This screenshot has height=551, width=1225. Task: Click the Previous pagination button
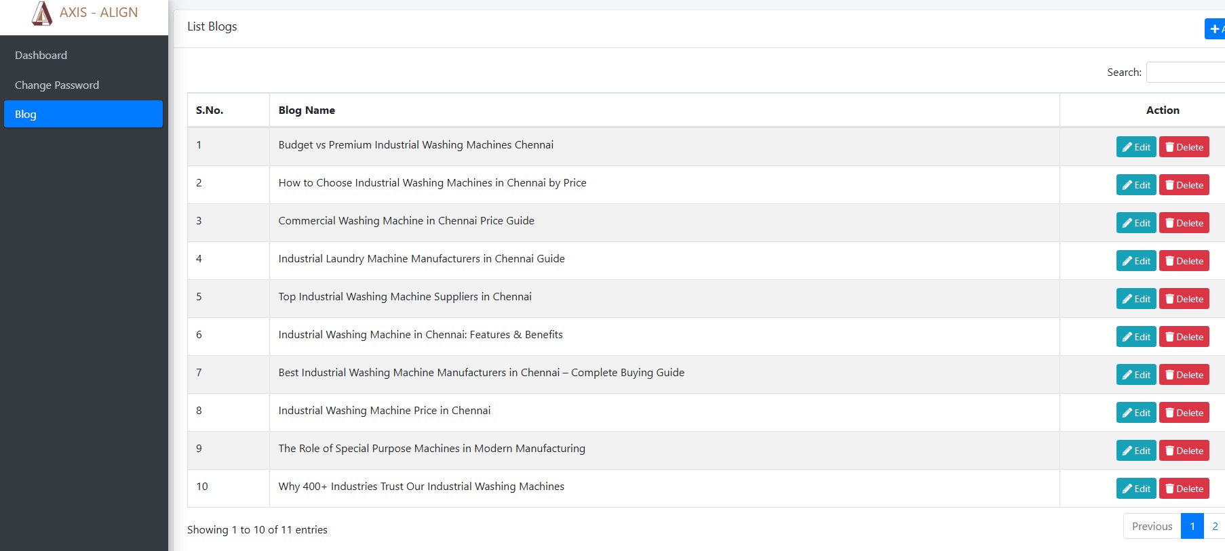pyautogui.click(x=1152, y=526)
